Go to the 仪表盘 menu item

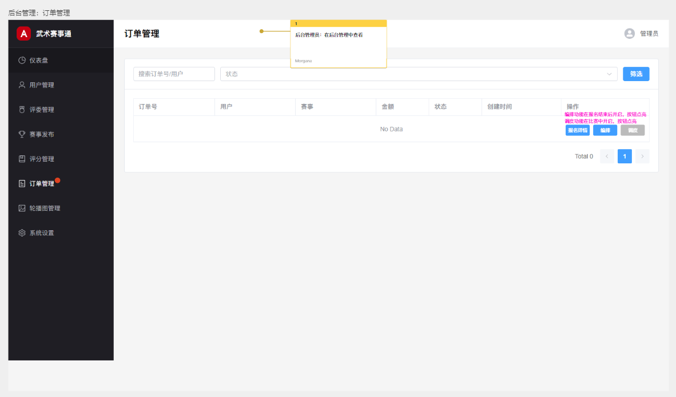pos(39,60)
